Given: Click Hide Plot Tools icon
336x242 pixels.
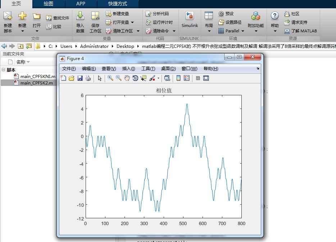Looking at the screenshot, I should (x=198, y=78).
